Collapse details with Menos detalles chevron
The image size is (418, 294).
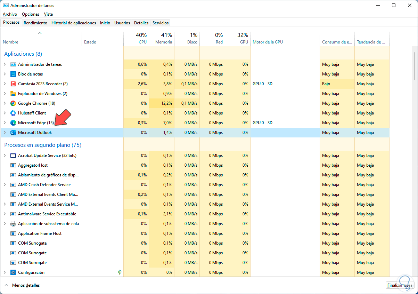[x=6, y=285]
